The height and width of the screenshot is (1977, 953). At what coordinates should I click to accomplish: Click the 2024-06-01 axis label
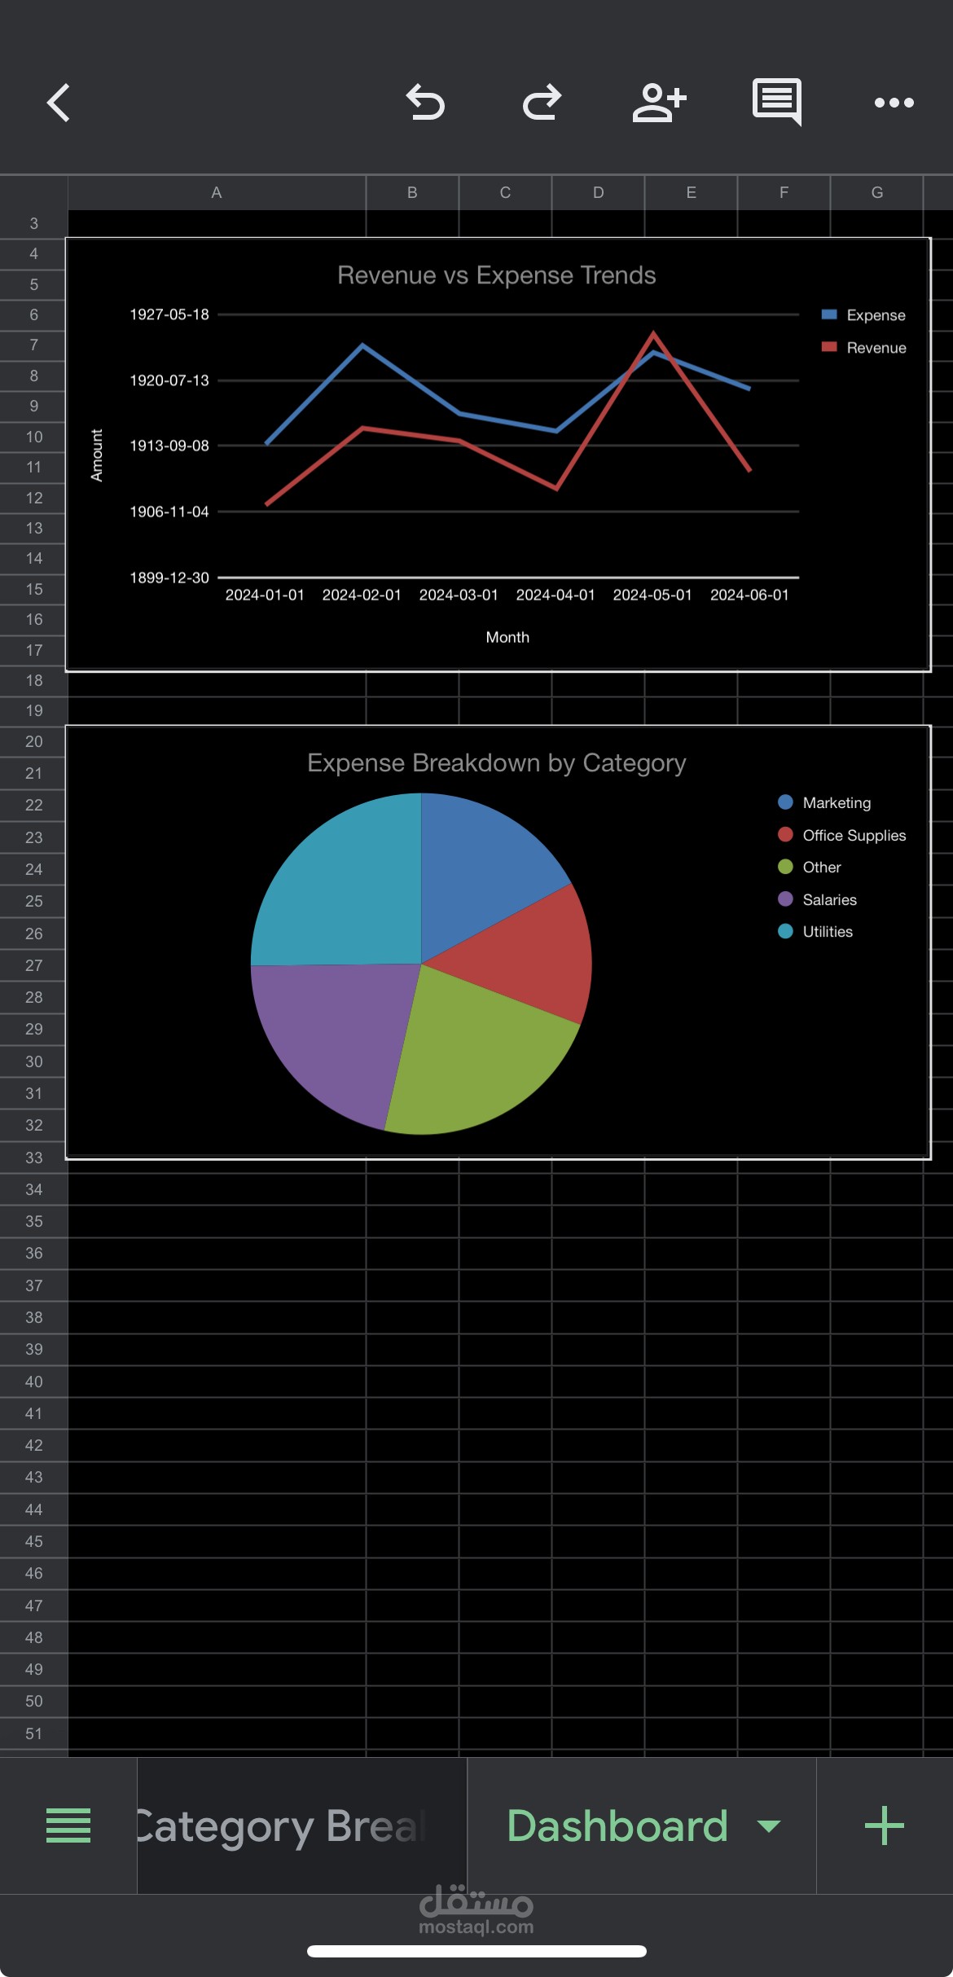(x=749, y=595)
